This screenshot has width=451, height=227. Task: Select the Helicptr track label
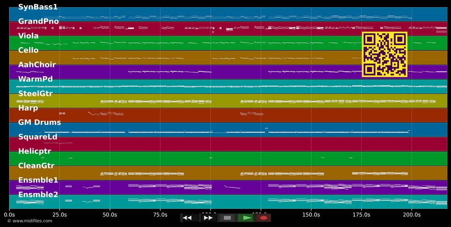(x=34, y=151)
